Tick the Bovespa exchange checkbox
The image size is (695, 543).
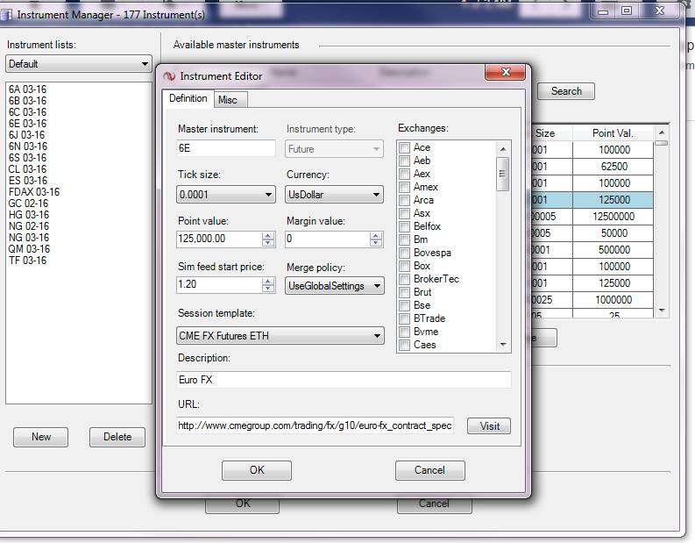[x=404, y=253]
